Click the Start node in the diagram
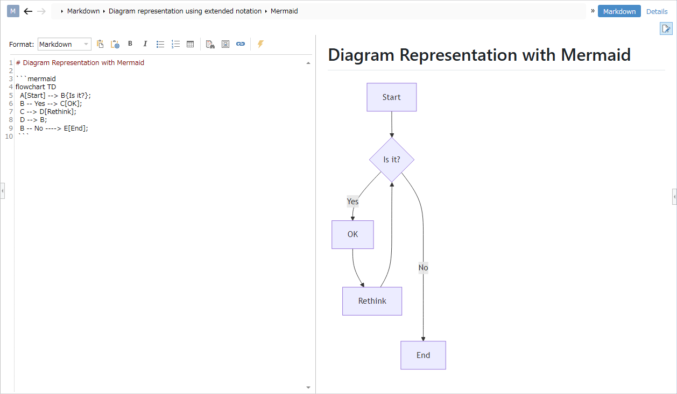 pyautogui.click(x=392, y=97)
